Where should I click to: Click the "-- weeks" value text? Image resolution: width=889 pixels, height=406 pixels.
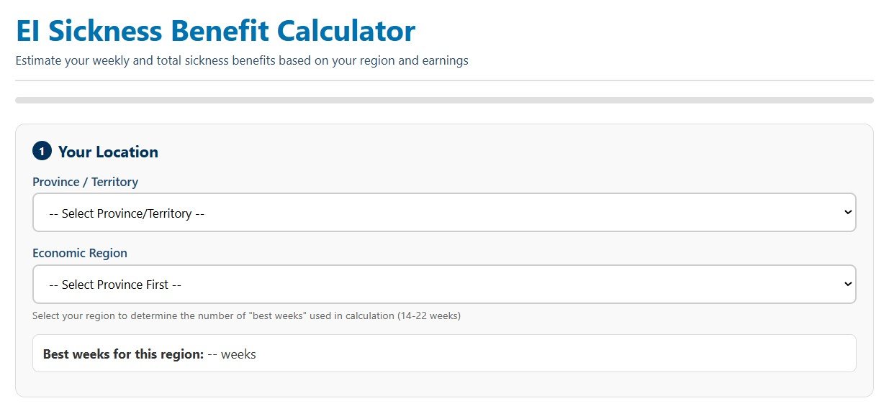point(232,354)
